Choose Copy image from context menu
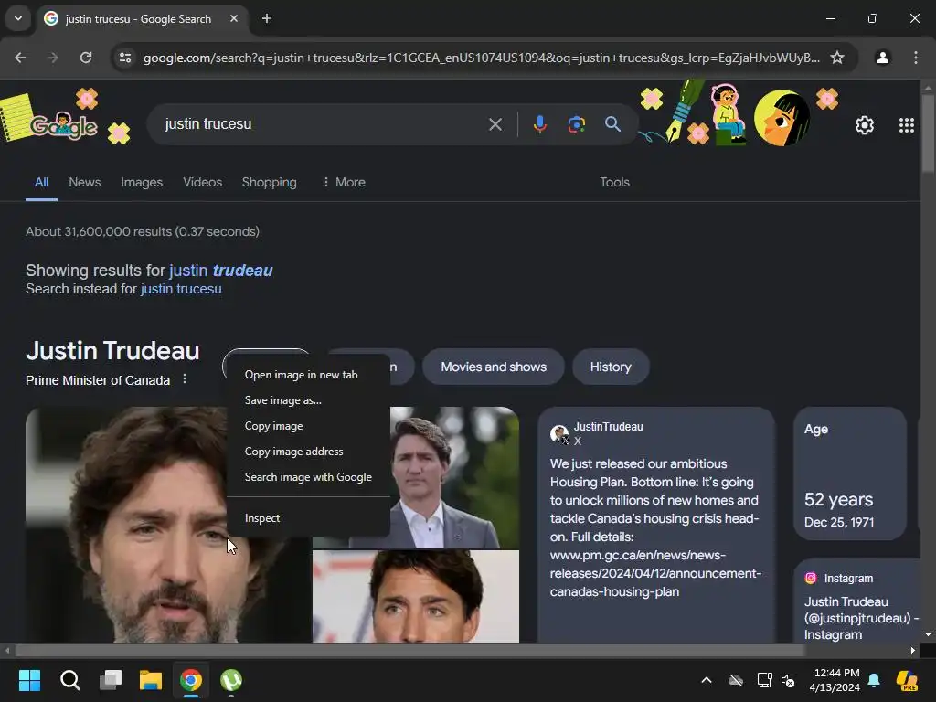The image size is (936, 702). pos(308,426)
